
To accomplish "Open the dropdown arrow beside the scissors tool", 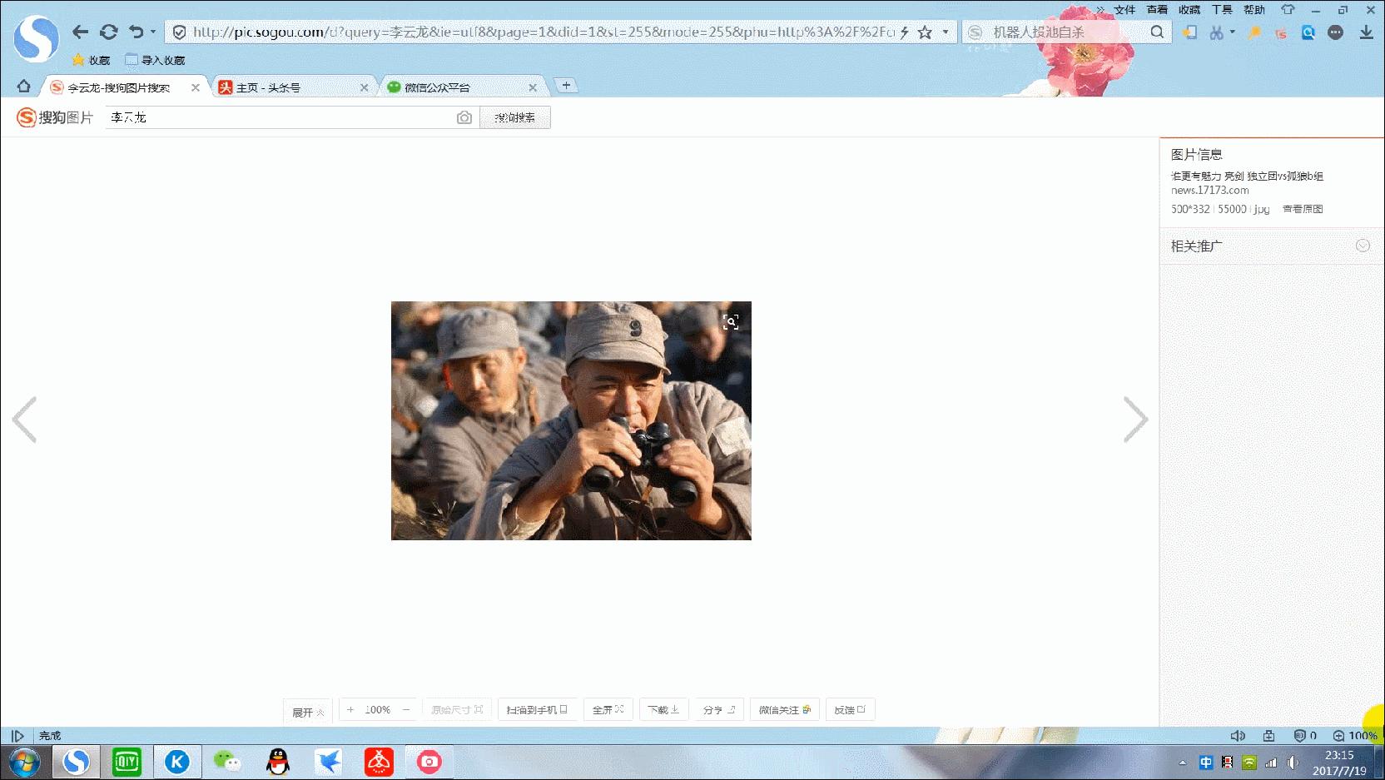I will [x=1231, y=33].
